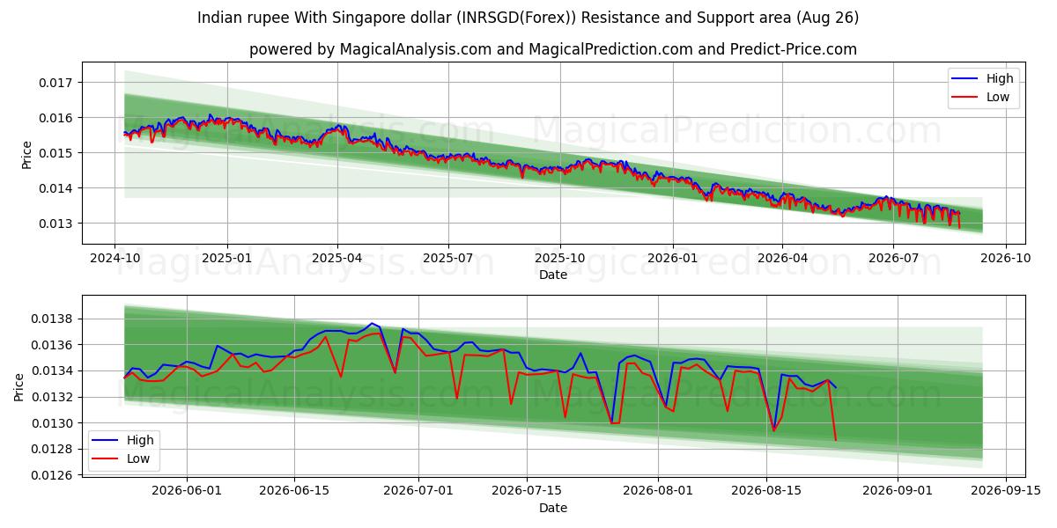
Task: Click the top chart date tick 2024-10
Action: pos(115,259)
